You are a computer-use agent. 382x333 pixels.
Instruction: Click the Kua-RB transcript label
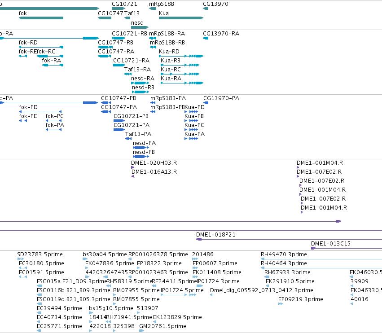pos(171,61)
